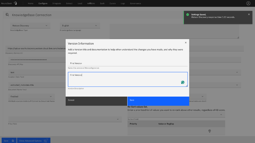Click the 'Settings Saved,' notification text
Image resolution: width=255 pixels, height=143 pixels.
[x=199, y=14]
